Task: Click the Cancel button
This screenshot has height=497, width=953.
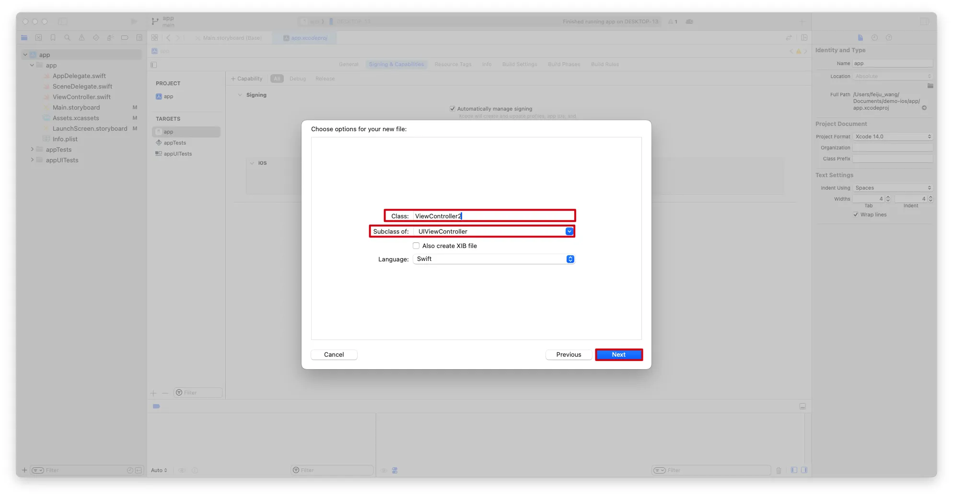Action: coord(334,355)
